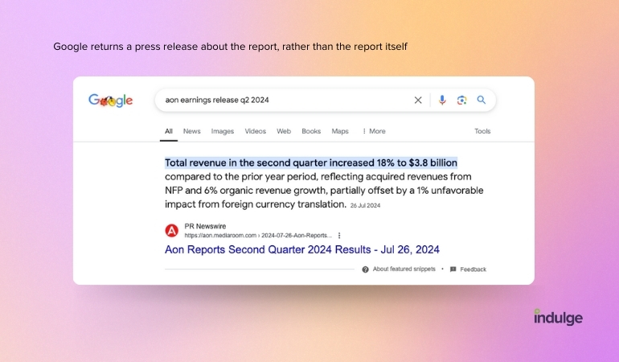Click the question mark icon for featured snippets
Screen dimensions: 619x362
point(365,269)
